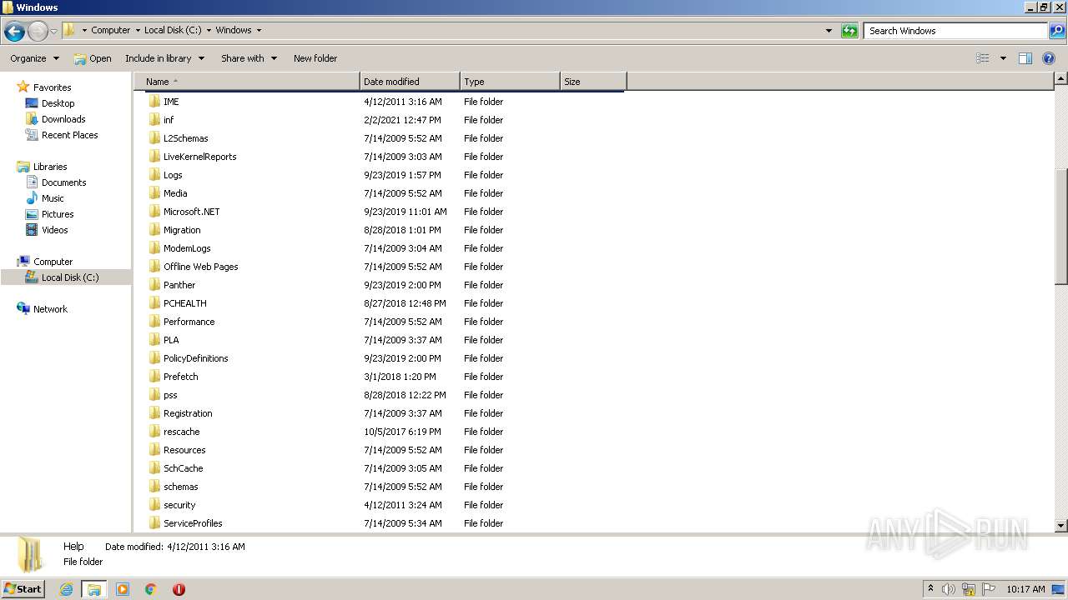This screenshot has width=1068, height=600.
Task: Select Libraries in the navigation pane
Action: click(x=50, y=167)
